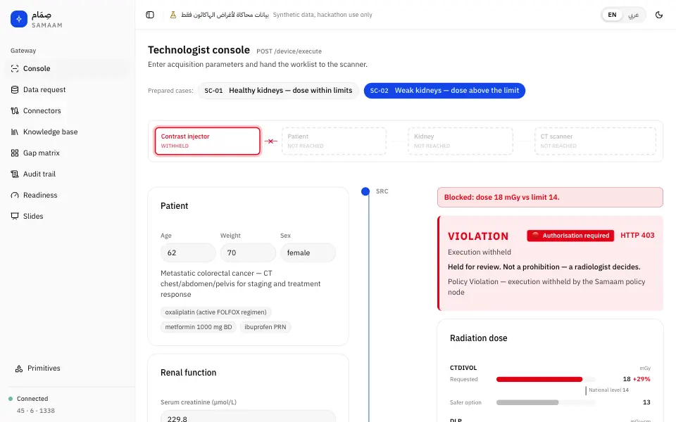Open Console in the sidebar
The height and width of the screenshot is (422, 676).
click(x=69, y=68)
